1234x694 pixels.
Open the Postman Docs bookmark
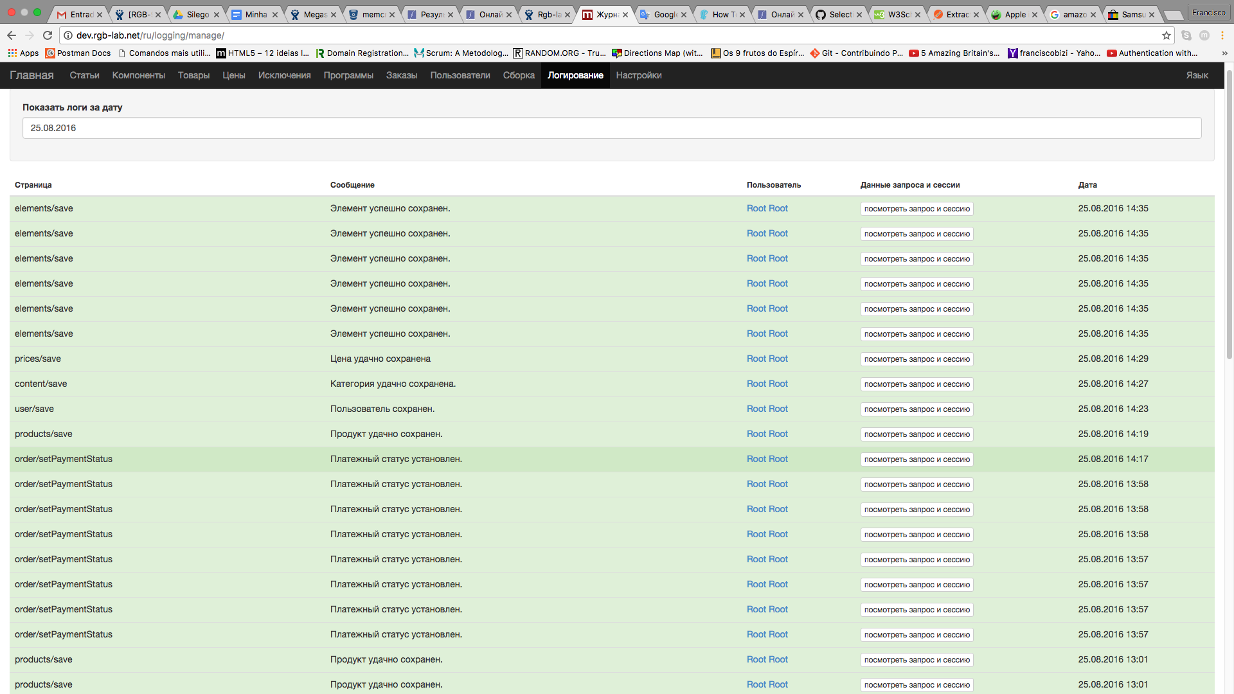78,53
